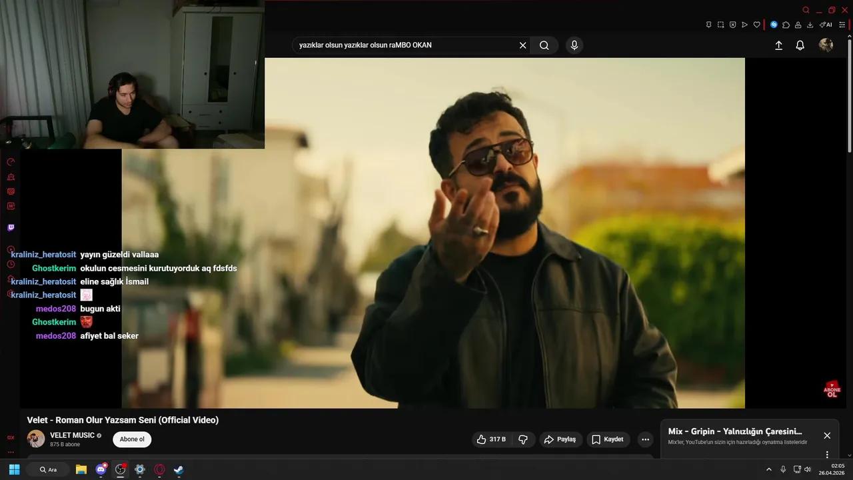
Task: Open the ad blocker shield icon
Action: [x=732, y=25]
